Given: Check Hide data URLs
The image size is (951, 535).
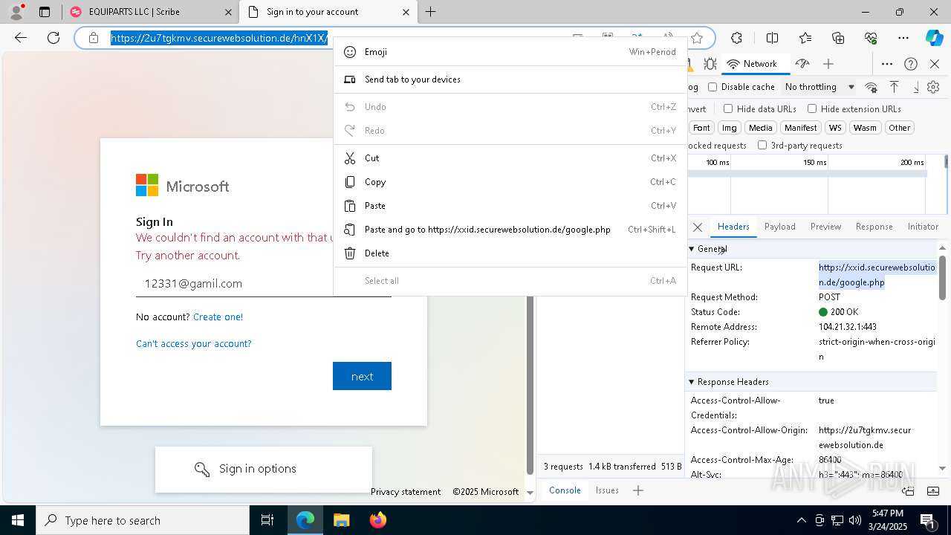Looking at the screenshot, I should coord(728,108).
